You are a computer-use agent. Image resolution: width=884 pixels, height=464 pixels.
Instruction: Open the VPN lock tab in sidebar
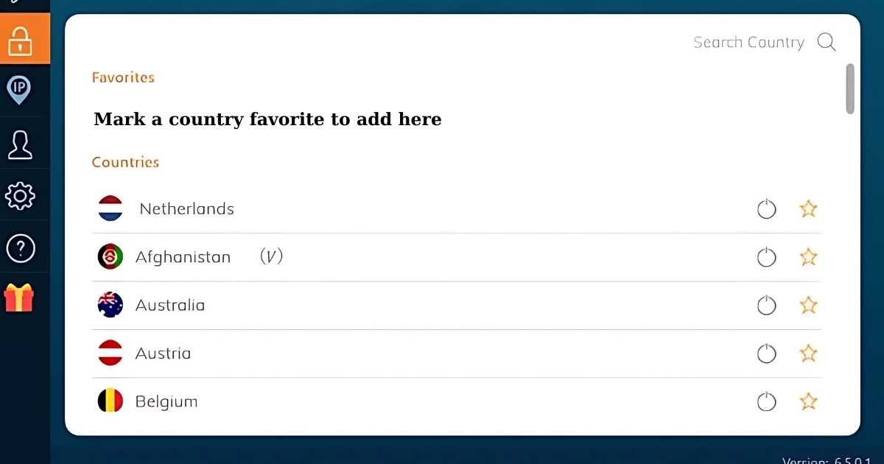pos(21,39)
